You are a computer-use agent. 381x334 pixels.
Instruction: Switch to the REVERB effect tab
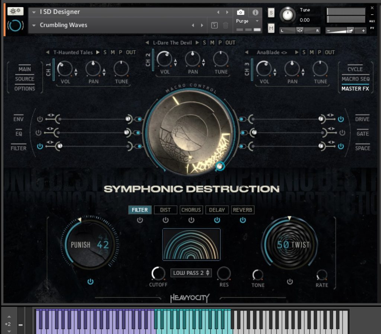[x=243, y=210]
